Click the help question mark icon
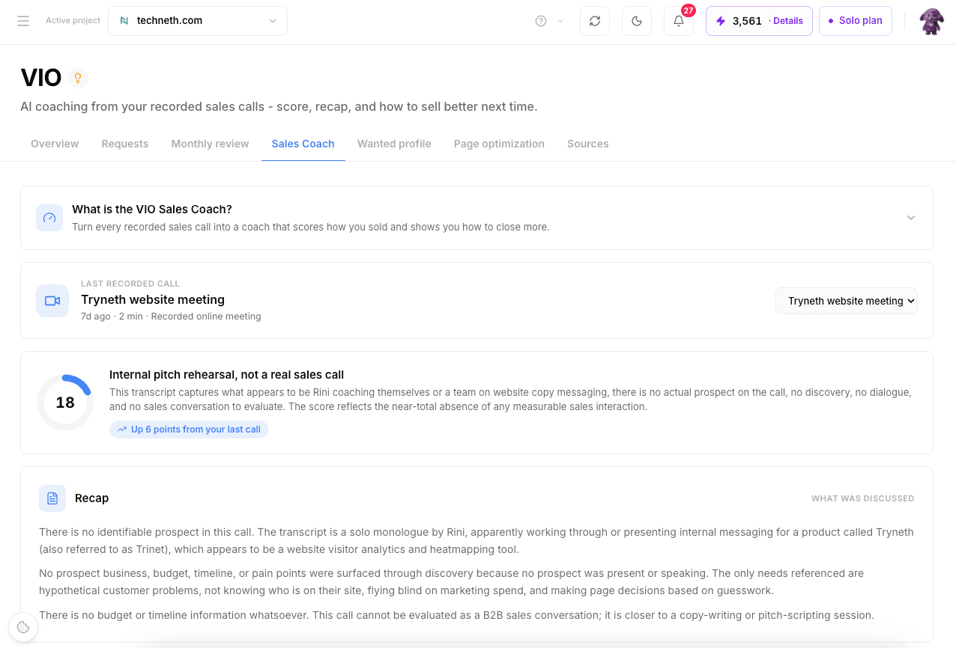956x648 pixels. (x=541, y=21)
